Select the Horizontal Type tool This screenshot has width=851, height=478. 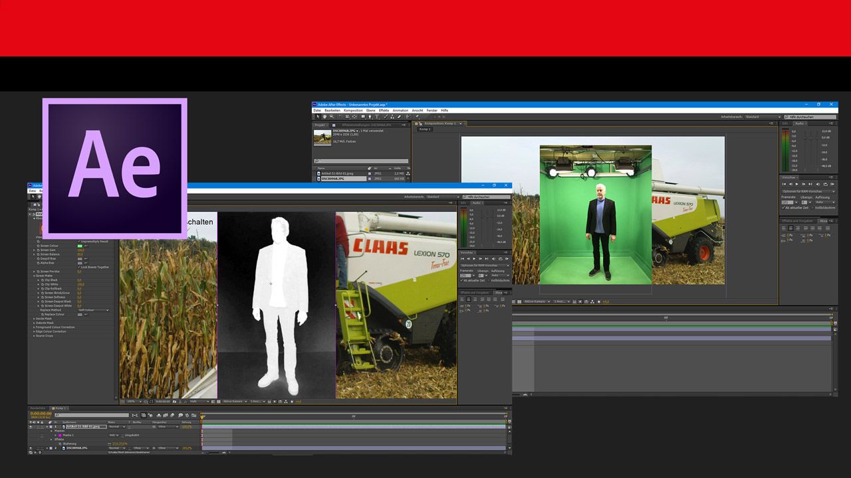point(377,116)
